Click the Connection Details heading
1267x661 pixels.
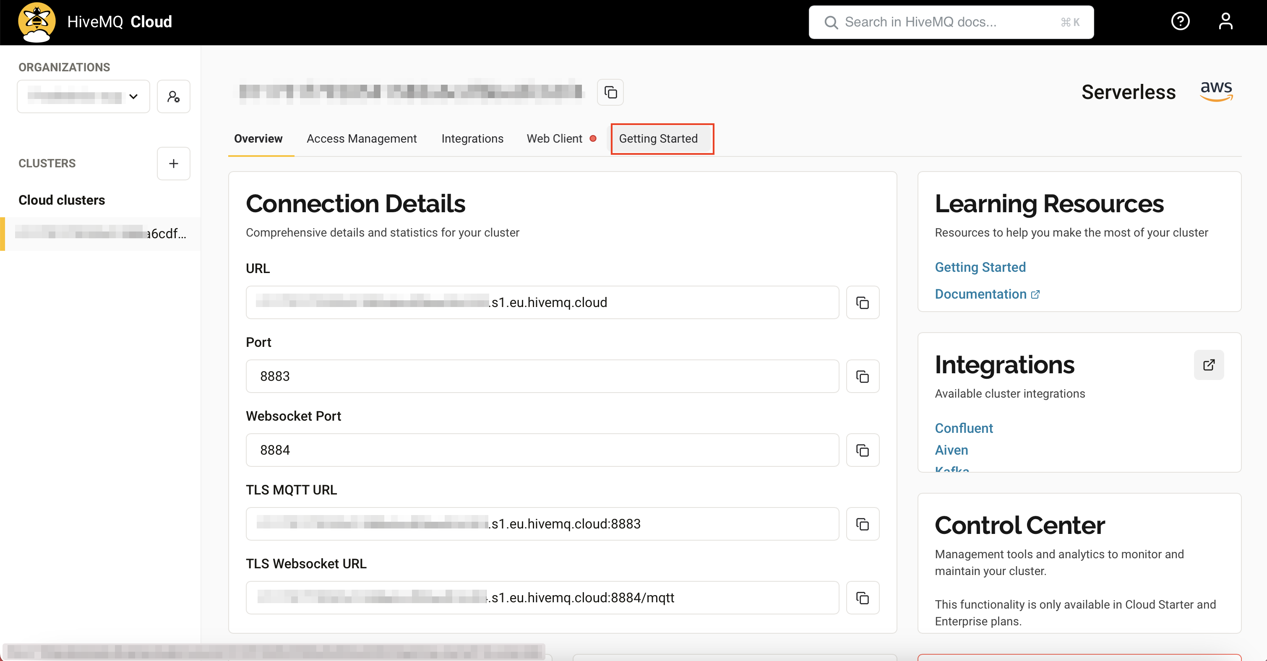355,203
